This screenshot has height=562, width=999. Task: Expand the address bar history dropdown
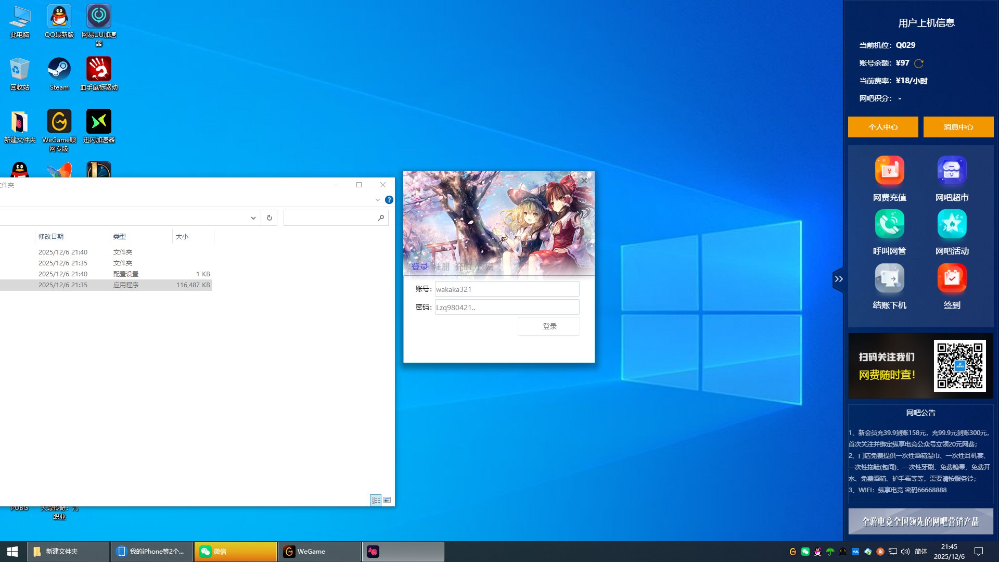(253, 218)
